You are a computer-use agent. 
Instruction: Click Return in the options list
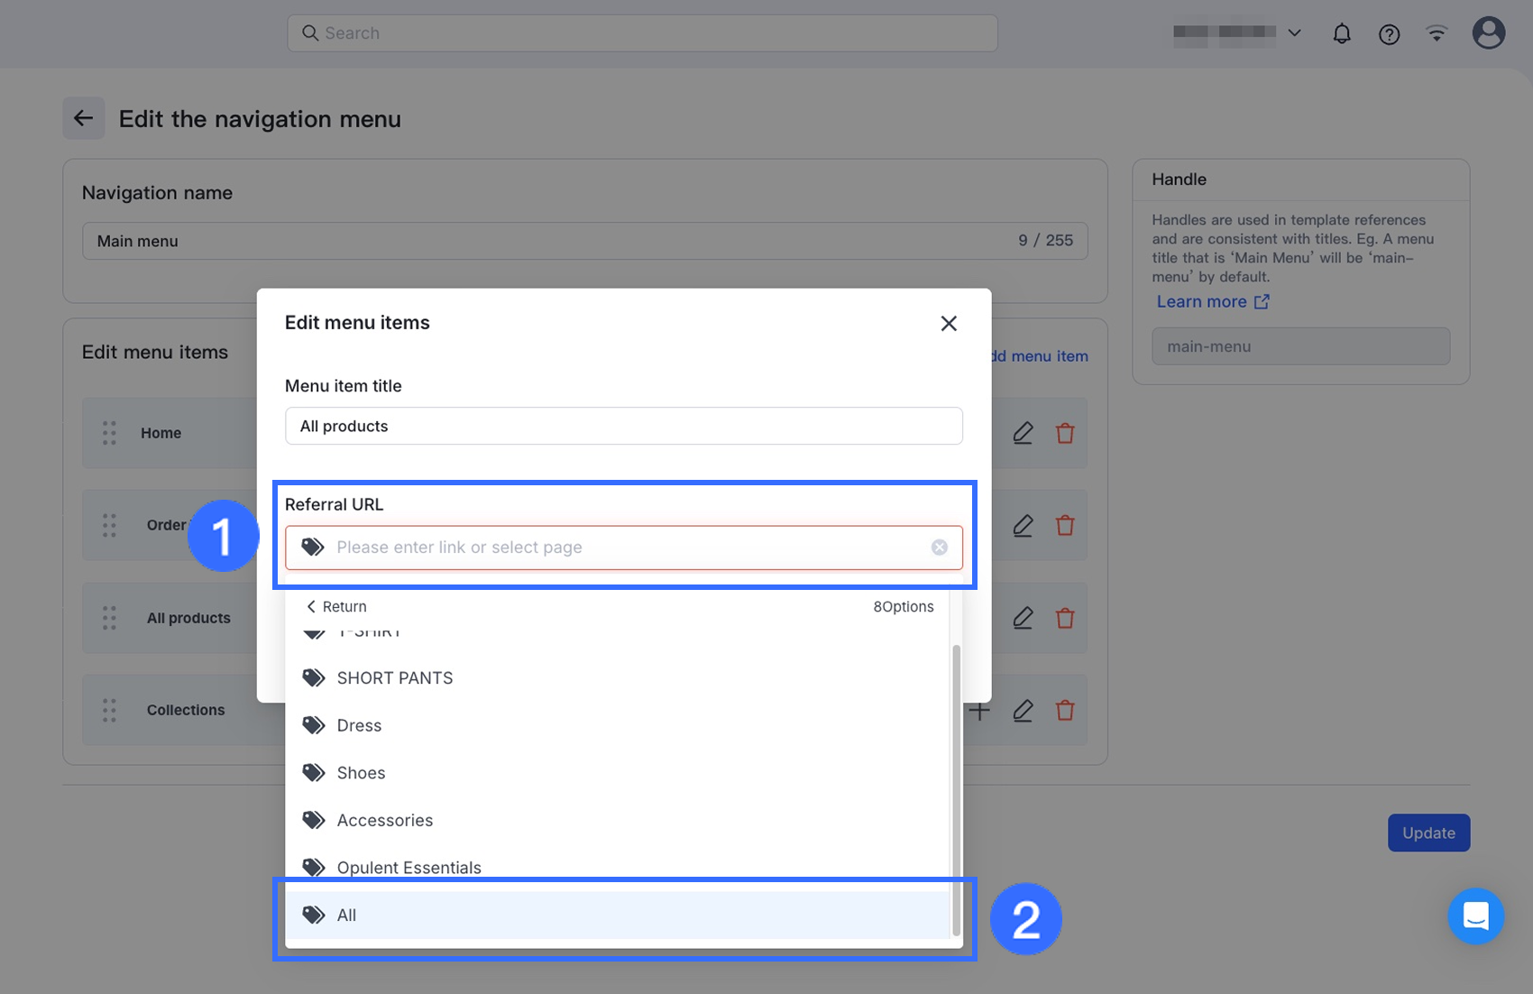click(336, 606)
